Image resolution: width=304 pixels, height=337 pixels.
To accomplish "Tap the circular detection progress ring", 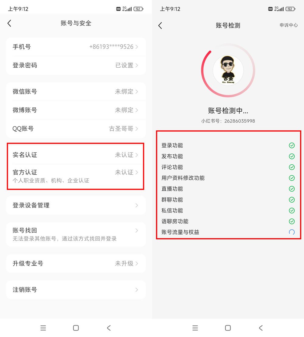I will click(x=228, y=70).
